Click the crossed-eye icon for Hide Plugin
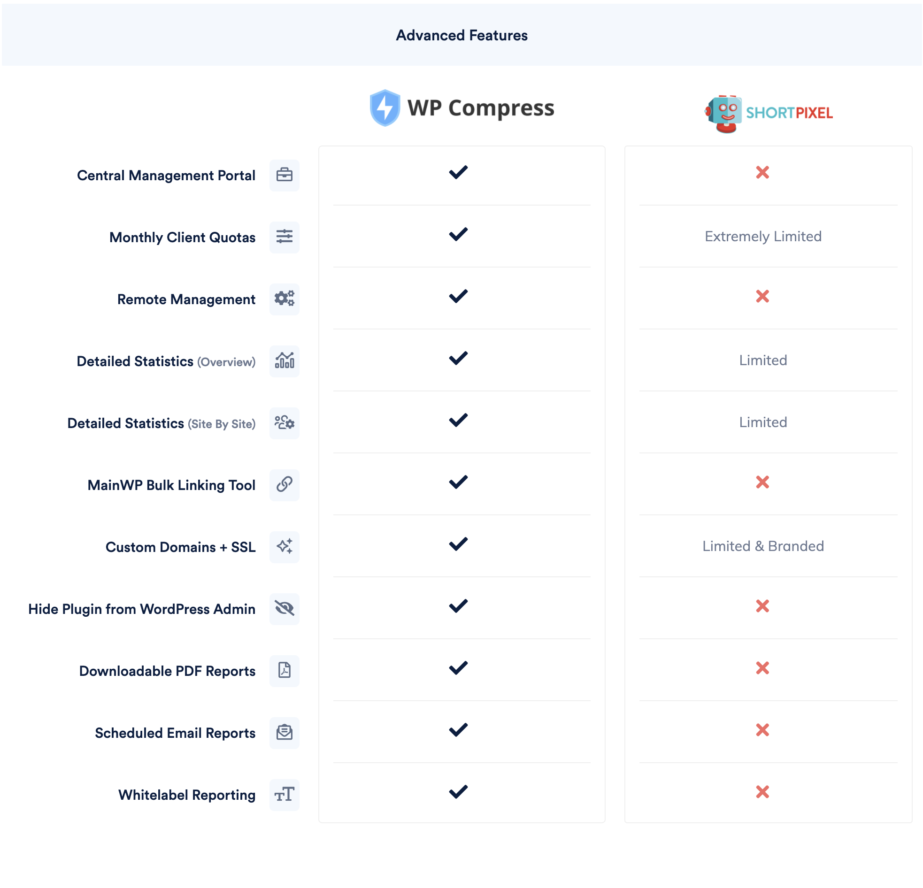This screenshot has height=888, width=923. [284, 609]
